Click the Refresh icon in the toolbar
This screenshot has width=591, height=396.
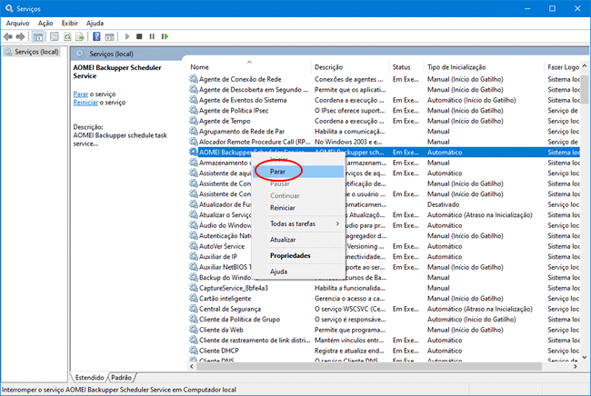(66, 36)
